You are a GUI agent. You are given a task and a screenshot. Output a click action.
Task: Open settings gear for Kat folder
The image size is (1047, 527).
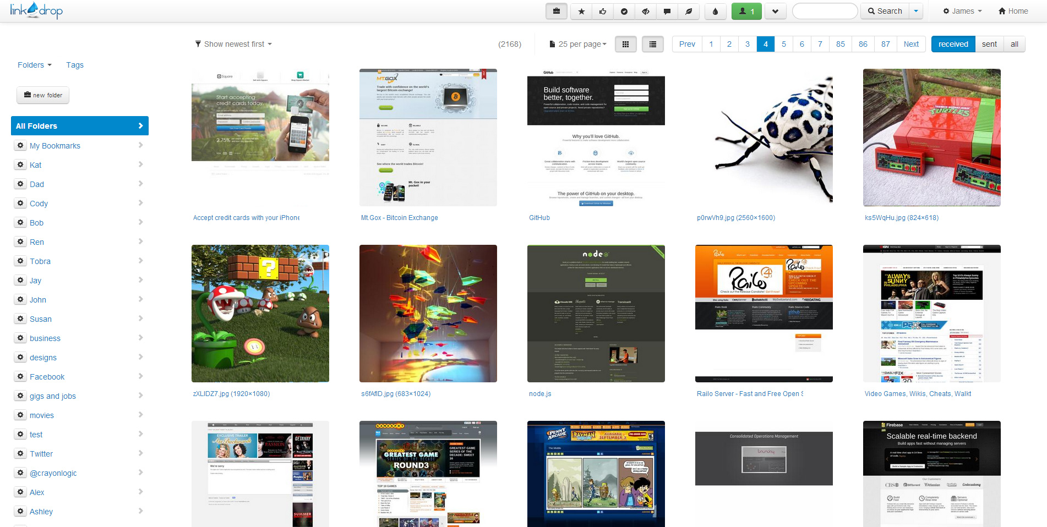[20, 165]
